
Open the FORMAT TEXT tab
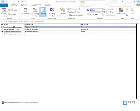coord(36,5)
